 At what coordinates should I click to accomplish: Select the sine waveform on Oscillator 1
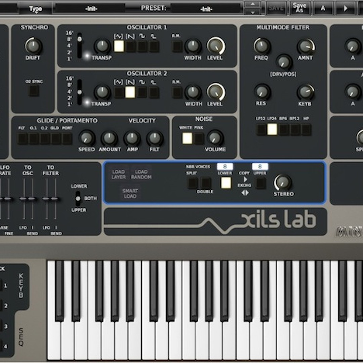point(119,46)
